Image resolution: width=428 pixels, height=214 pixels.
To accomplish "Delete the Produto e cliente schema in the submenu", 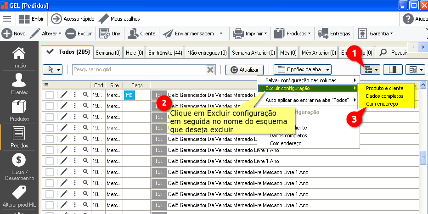I will (384, 88).
